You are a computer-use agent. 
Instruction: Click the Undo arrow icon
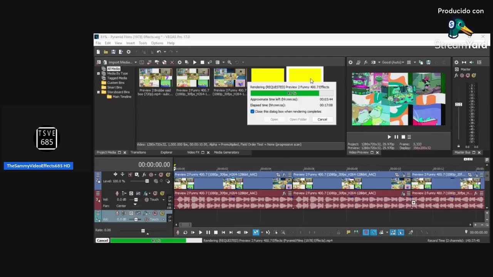[159, 52]
